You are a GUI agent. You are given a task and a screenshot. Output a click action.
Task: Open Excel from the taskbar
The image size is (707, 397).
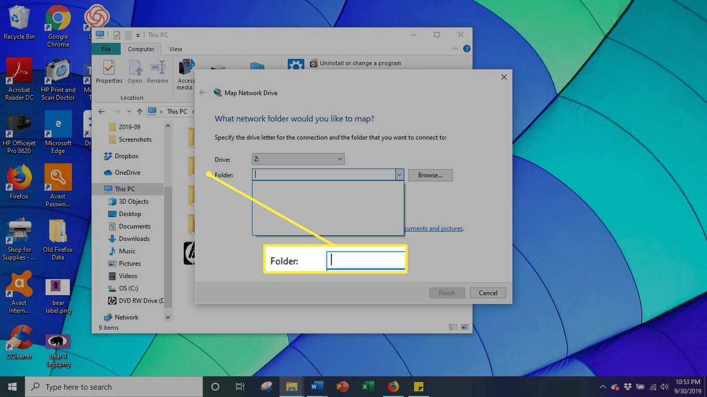367,387
